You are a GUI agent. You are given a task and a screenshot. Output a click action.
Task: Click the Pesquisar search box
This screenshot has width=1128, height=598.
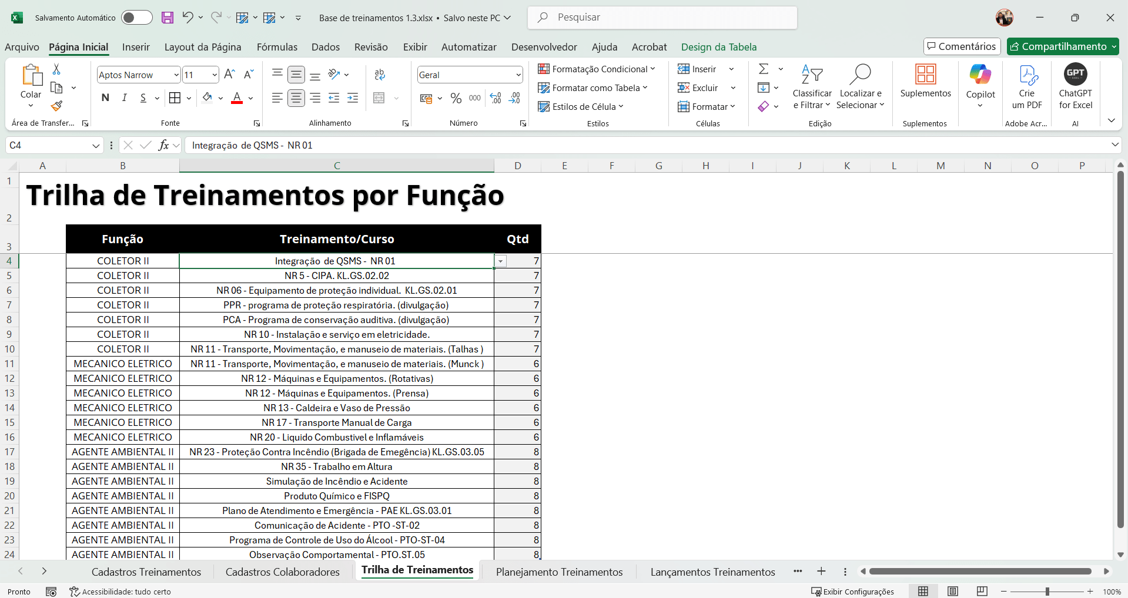click(662, 18)
